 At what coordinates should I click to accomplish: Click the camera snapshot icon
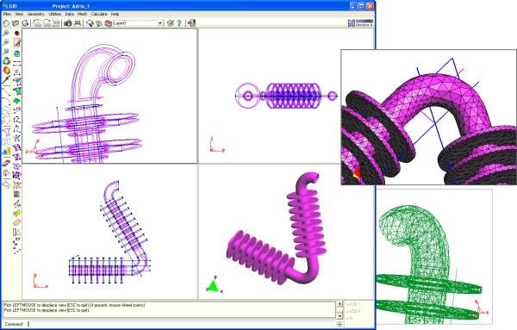(x=68, y=23)
